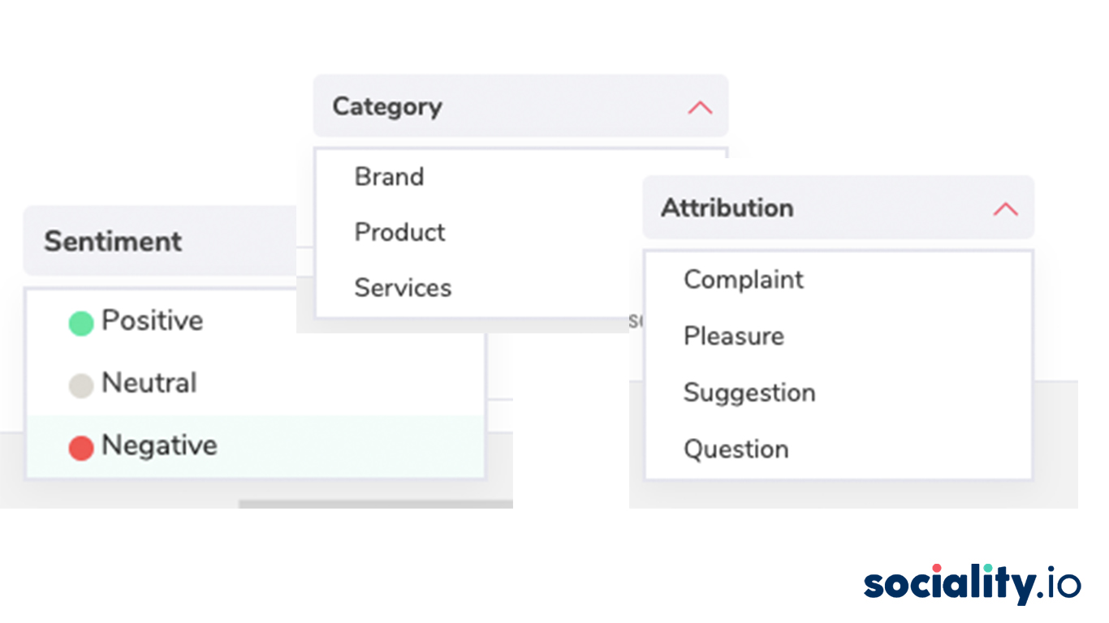Click the Category dropdown header
This screenshot has width=1109, height=623.
tap(387, 107)
